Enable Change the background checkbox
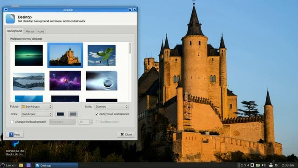Screen dimensions: 298x168 coord(12,121)
